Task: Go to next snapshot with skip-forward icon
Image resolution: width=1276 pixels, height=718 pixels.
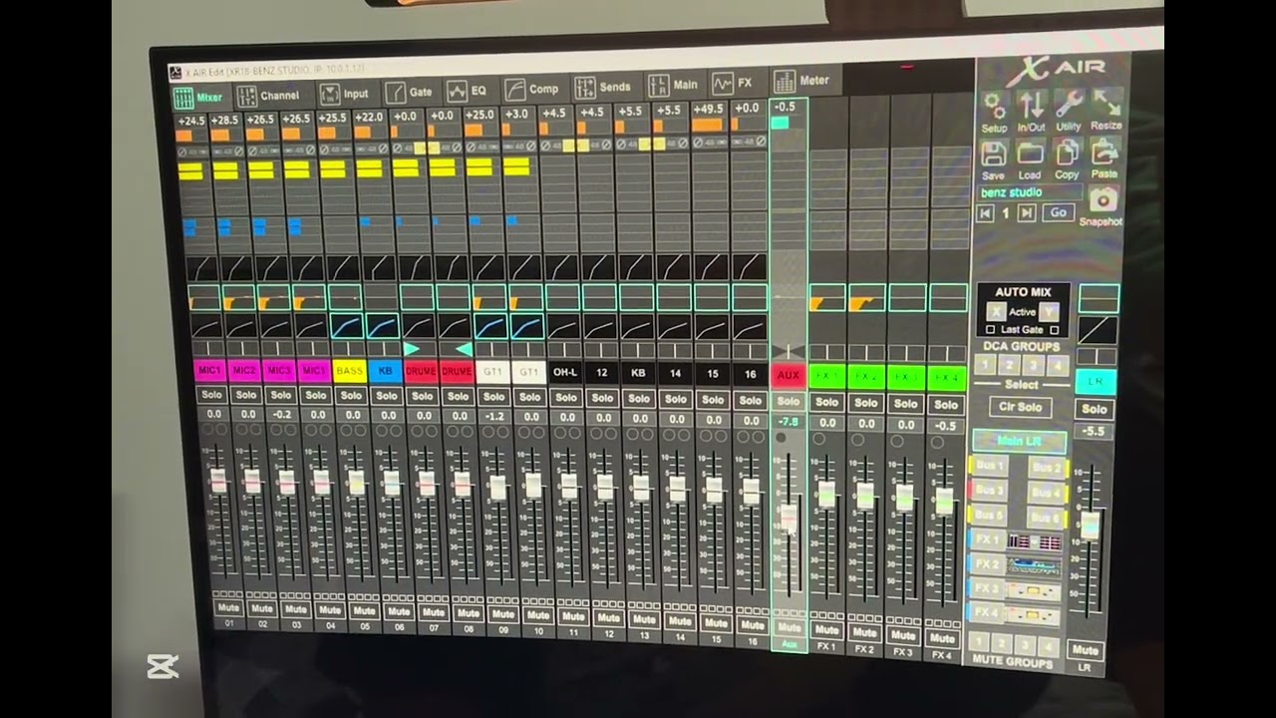Action: (1026, 213)
